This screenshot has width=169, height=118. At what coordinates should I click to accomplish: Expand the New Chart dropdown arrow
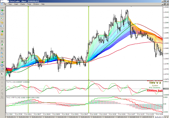click(x=4, y=10)
